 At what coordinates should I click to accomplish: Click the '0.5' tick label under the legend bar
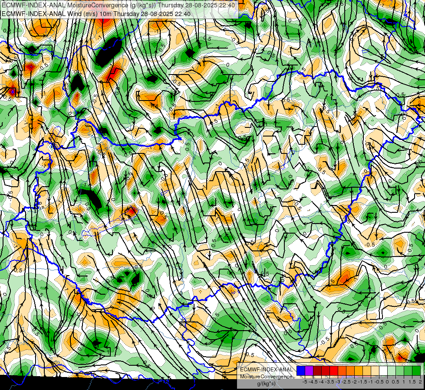396,382
